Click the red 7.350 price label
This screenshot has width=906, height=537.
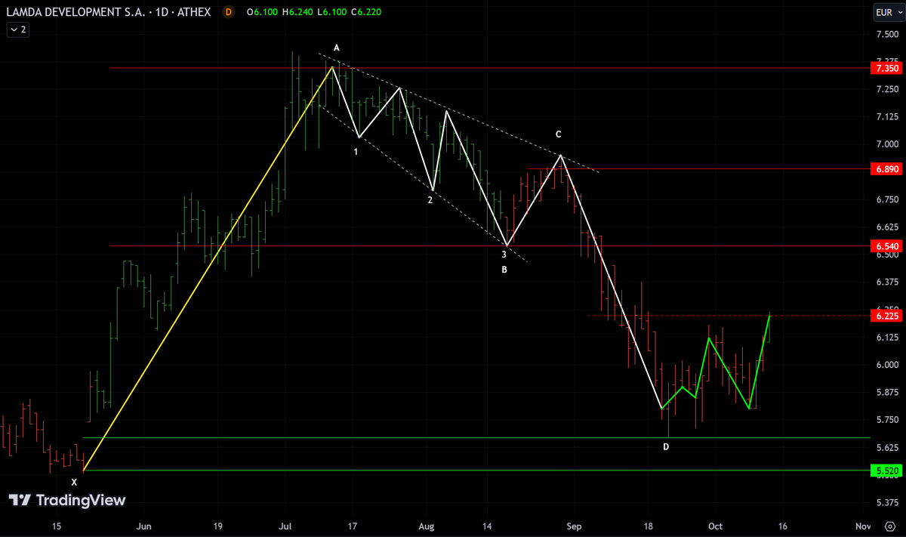tap(885, 68)
